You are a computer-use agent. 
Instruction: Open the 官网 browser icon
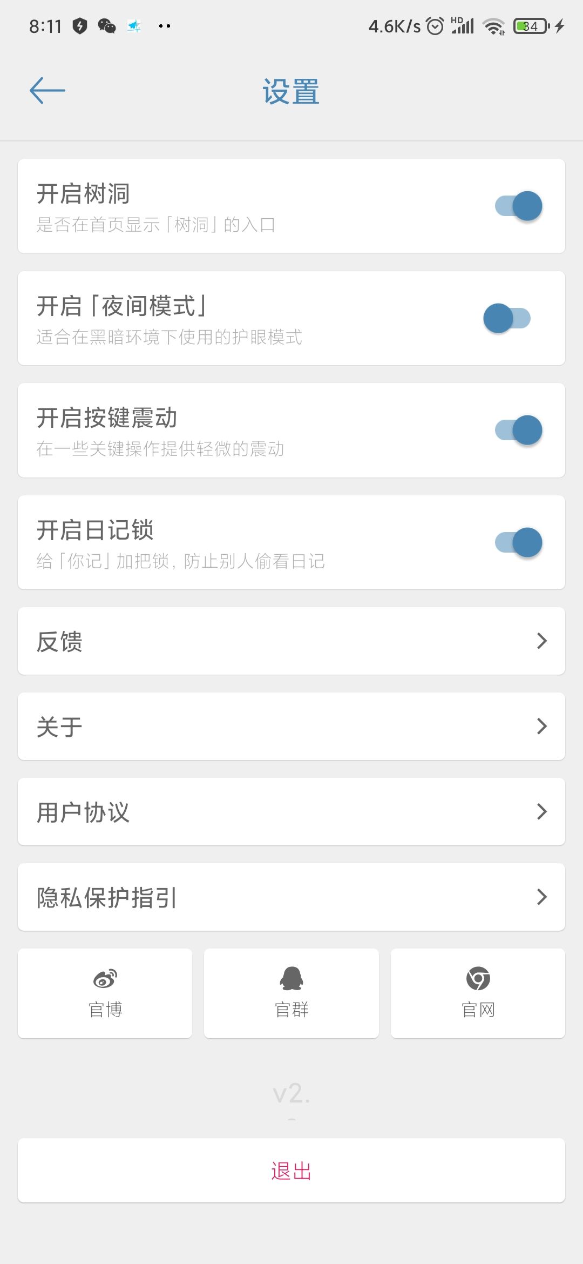pyautogui.click(x=478, y=978)
